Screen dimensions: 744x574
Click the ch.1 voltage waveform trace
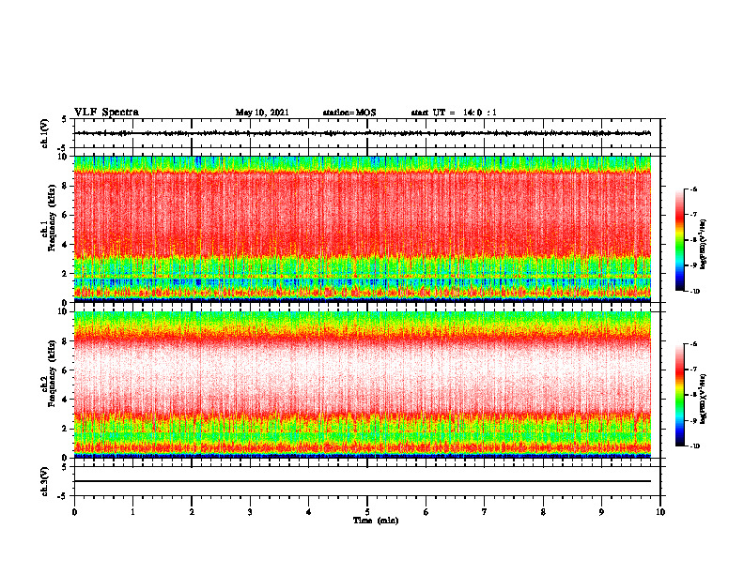pos(363,133)
